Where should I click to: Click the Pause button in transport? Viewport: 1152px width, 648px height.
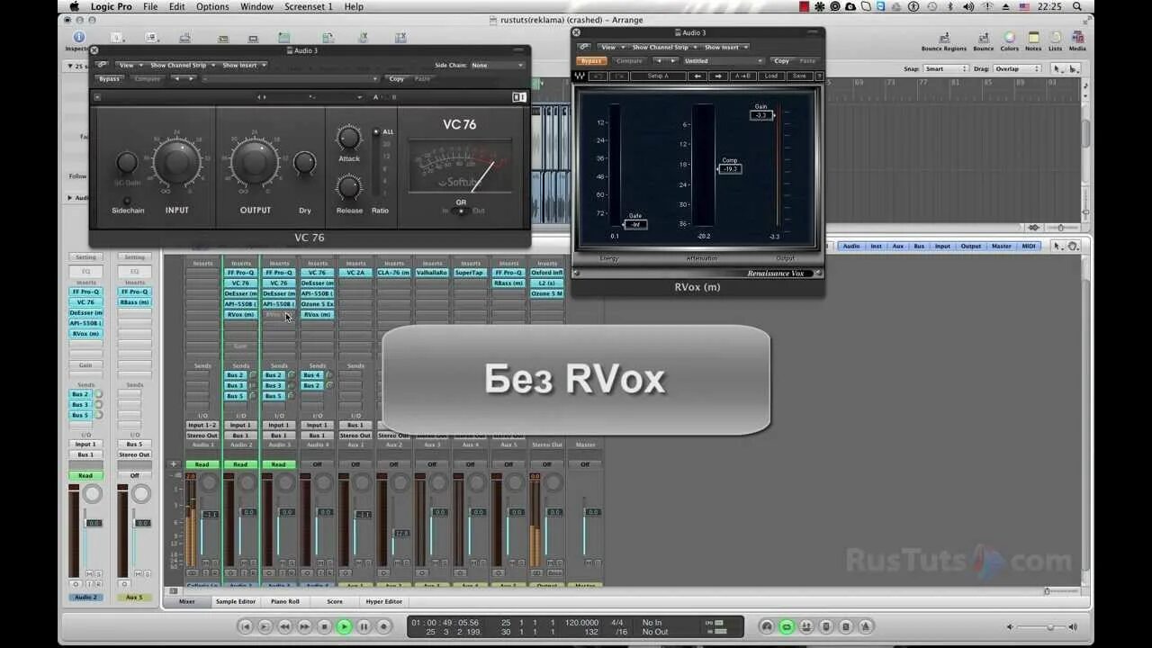click(364, 626)
